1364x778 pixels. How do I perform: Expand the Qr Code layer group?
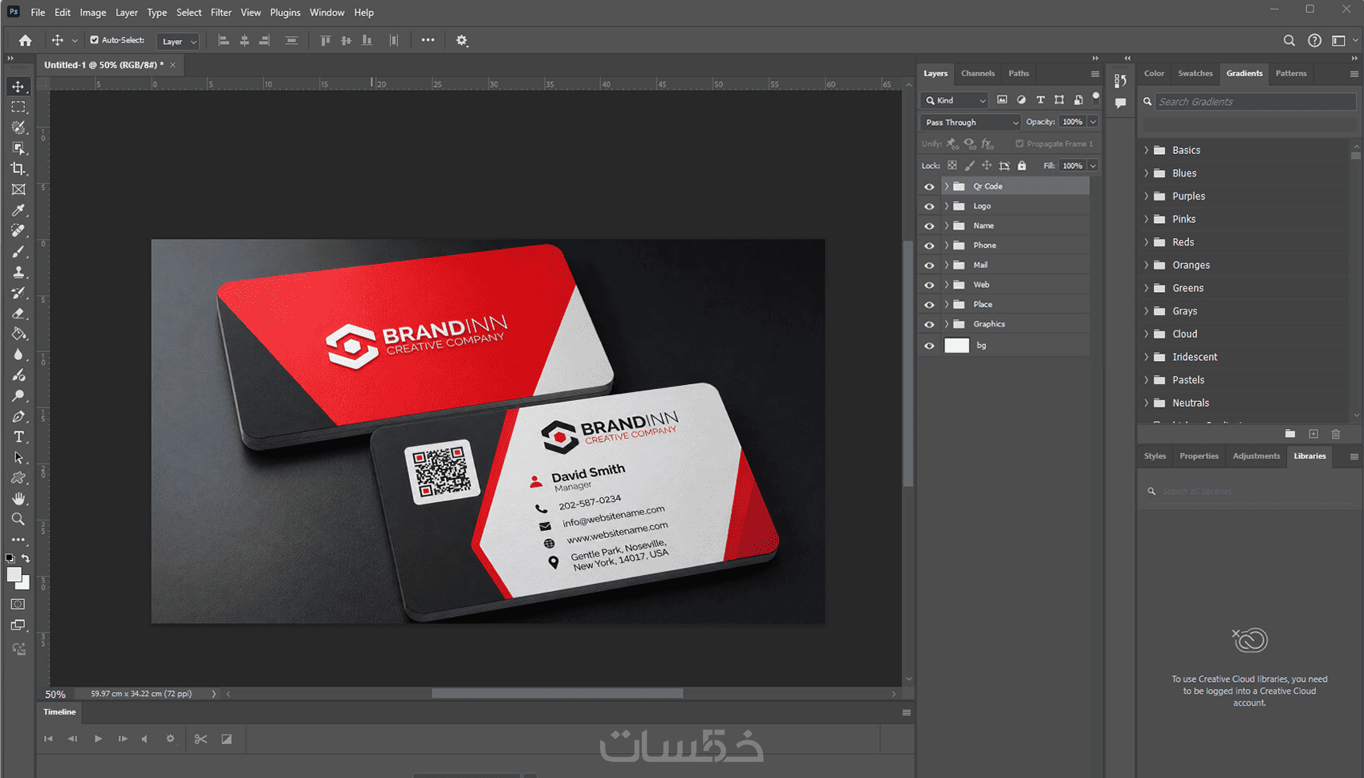tap(947, 186)
